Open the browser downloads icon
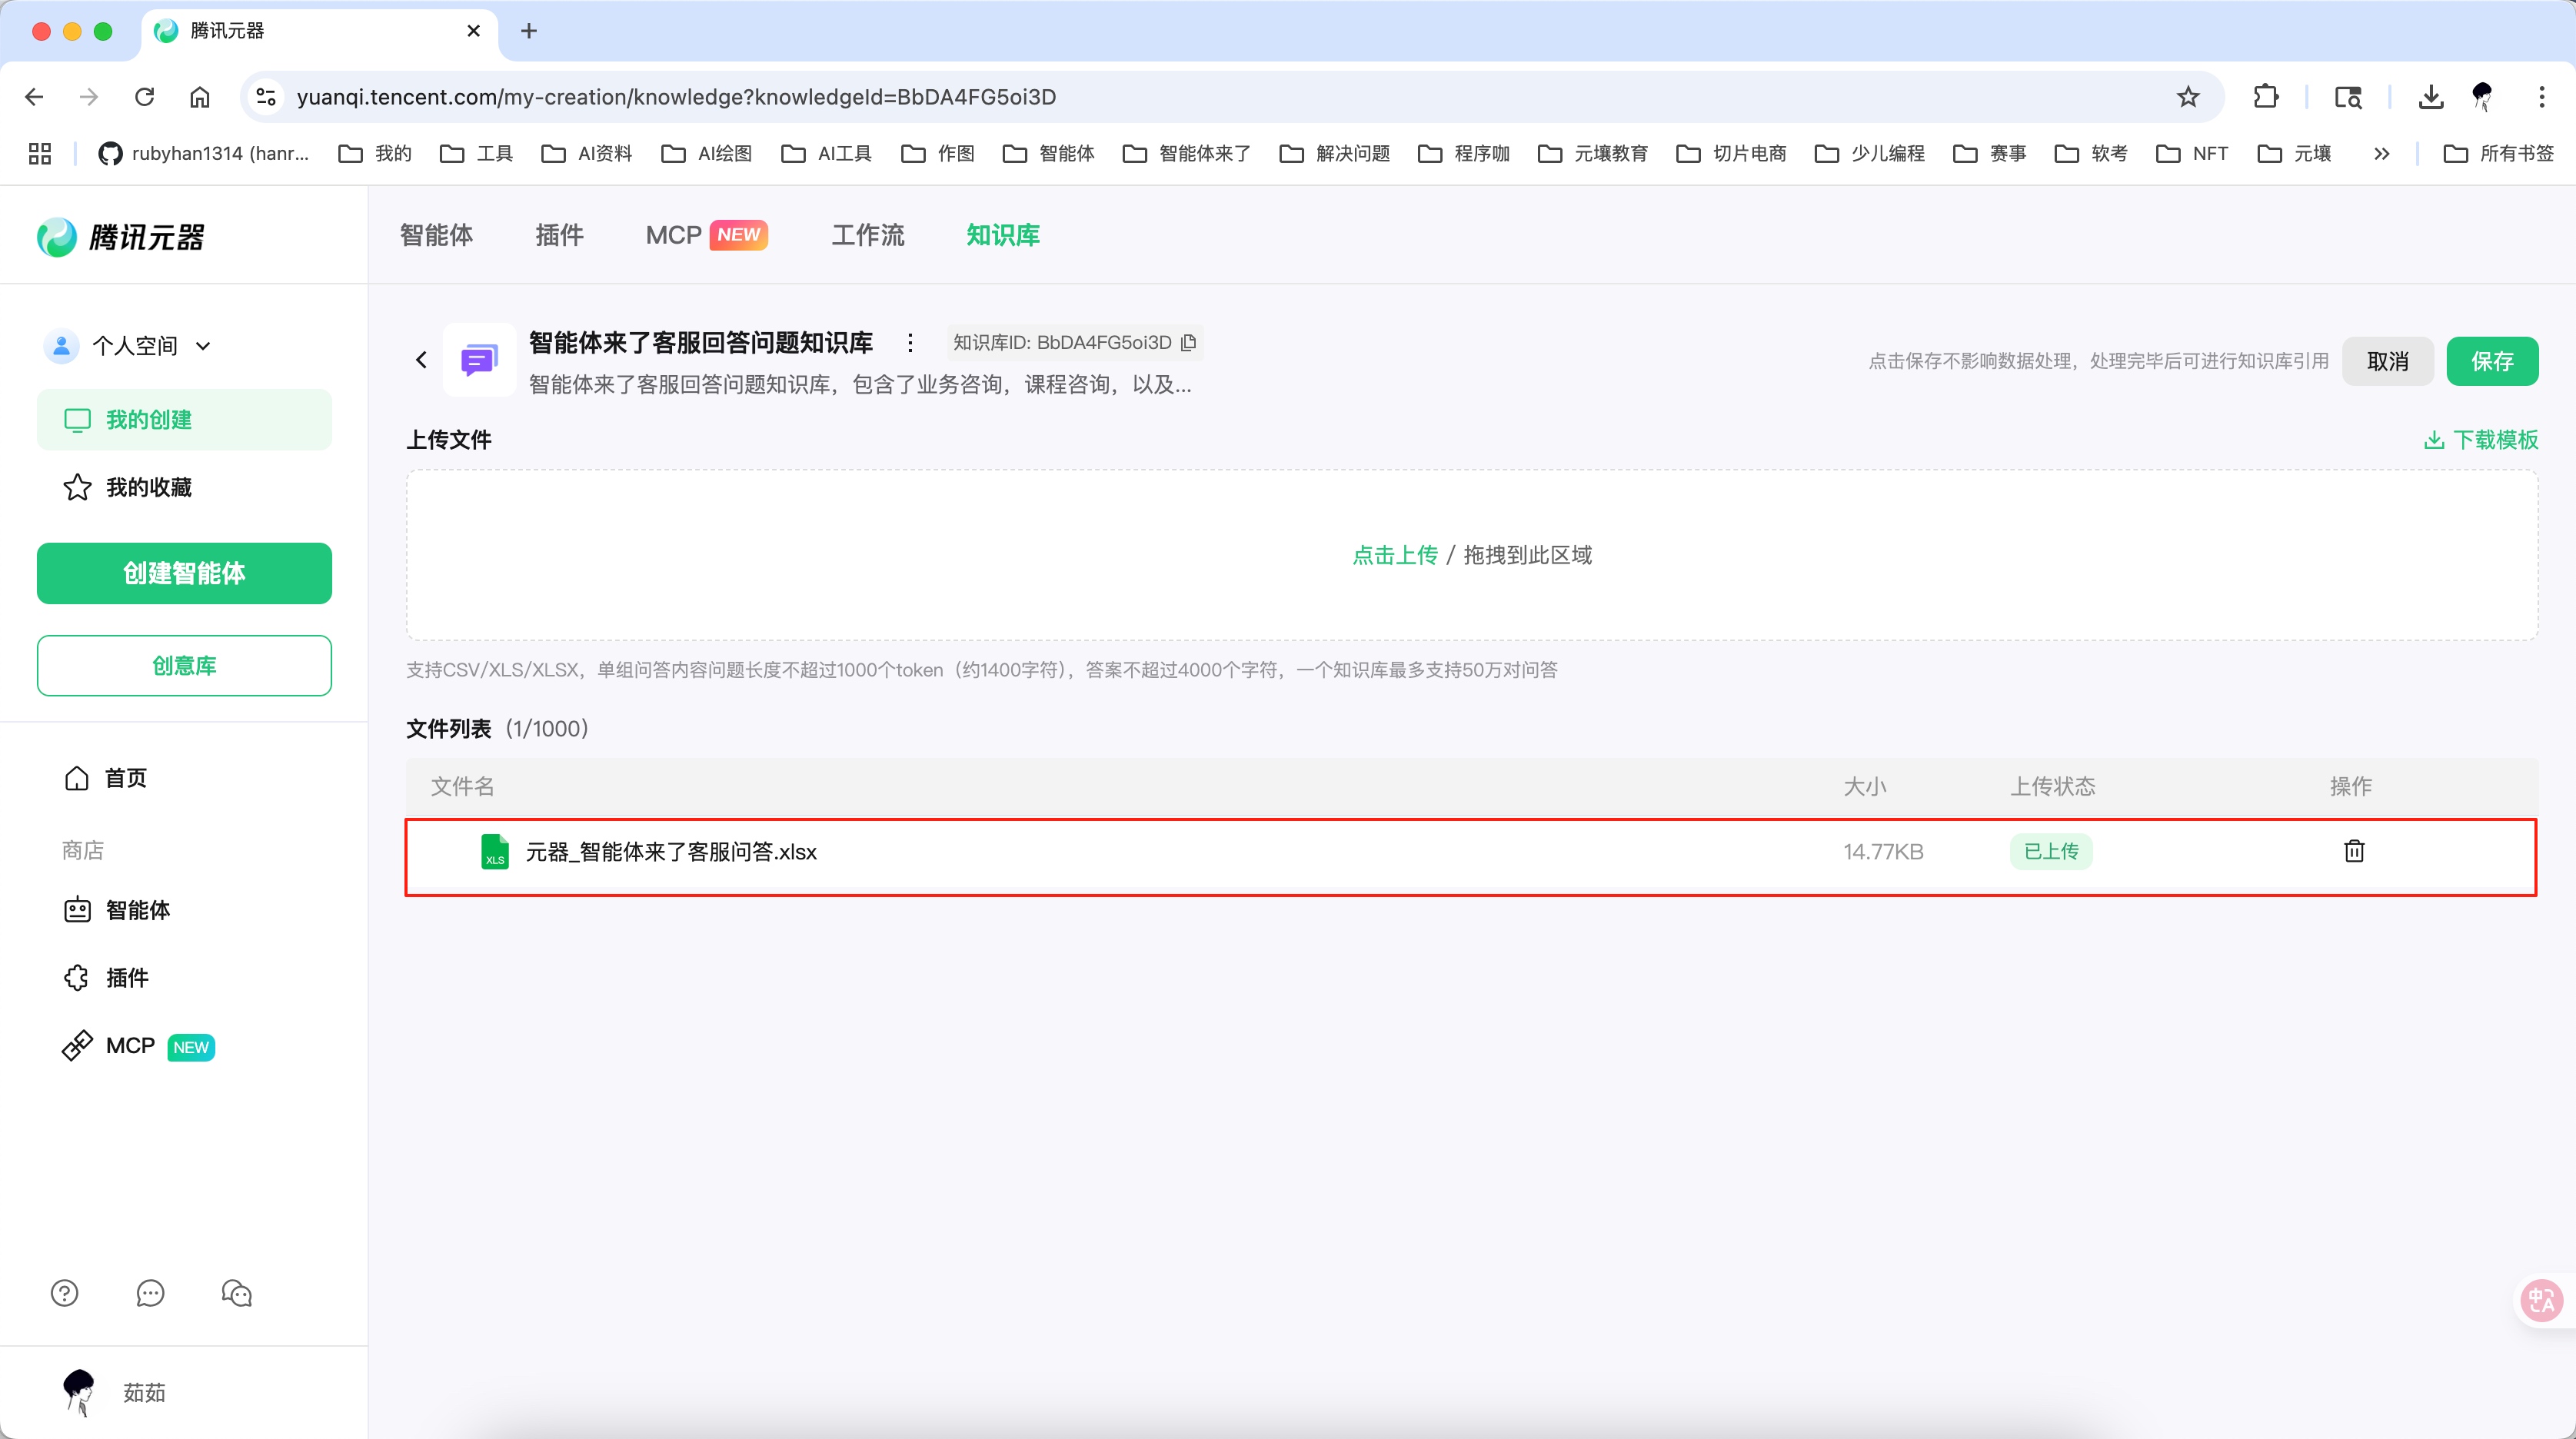The height and width of the screenshot is (1439, 2576). coord(2432,96)
